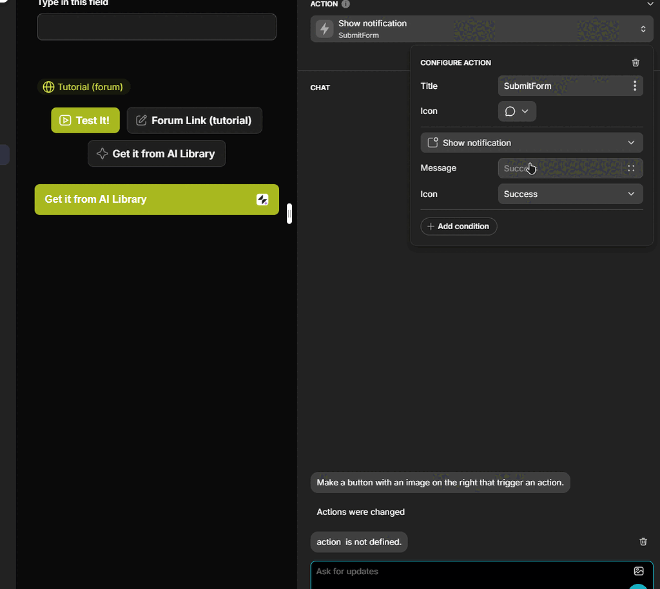Click inside the Ask for updates input field

(451, 572)
